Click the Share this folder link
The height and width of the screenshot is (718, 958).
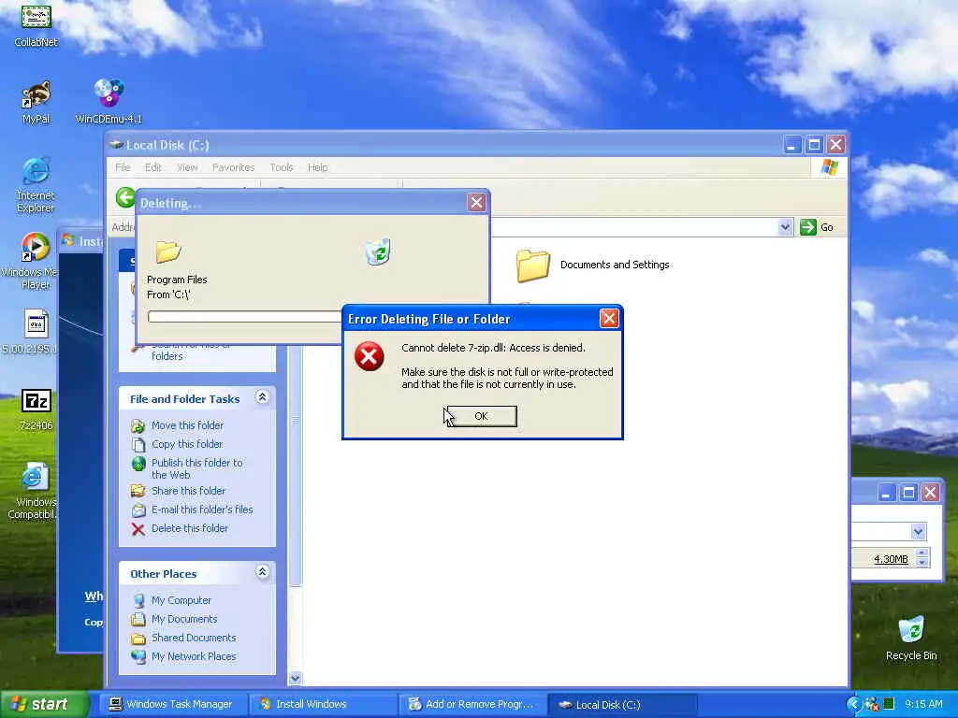[188, 491]
